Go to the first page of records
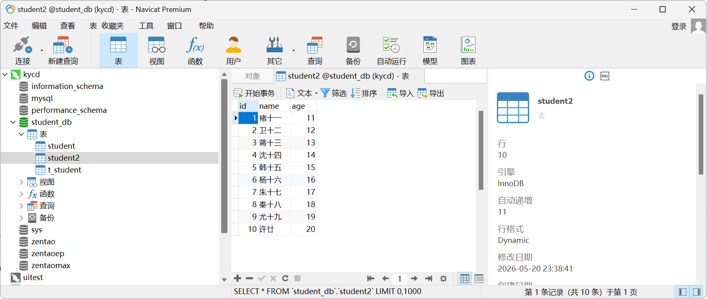 click(371, 279)
